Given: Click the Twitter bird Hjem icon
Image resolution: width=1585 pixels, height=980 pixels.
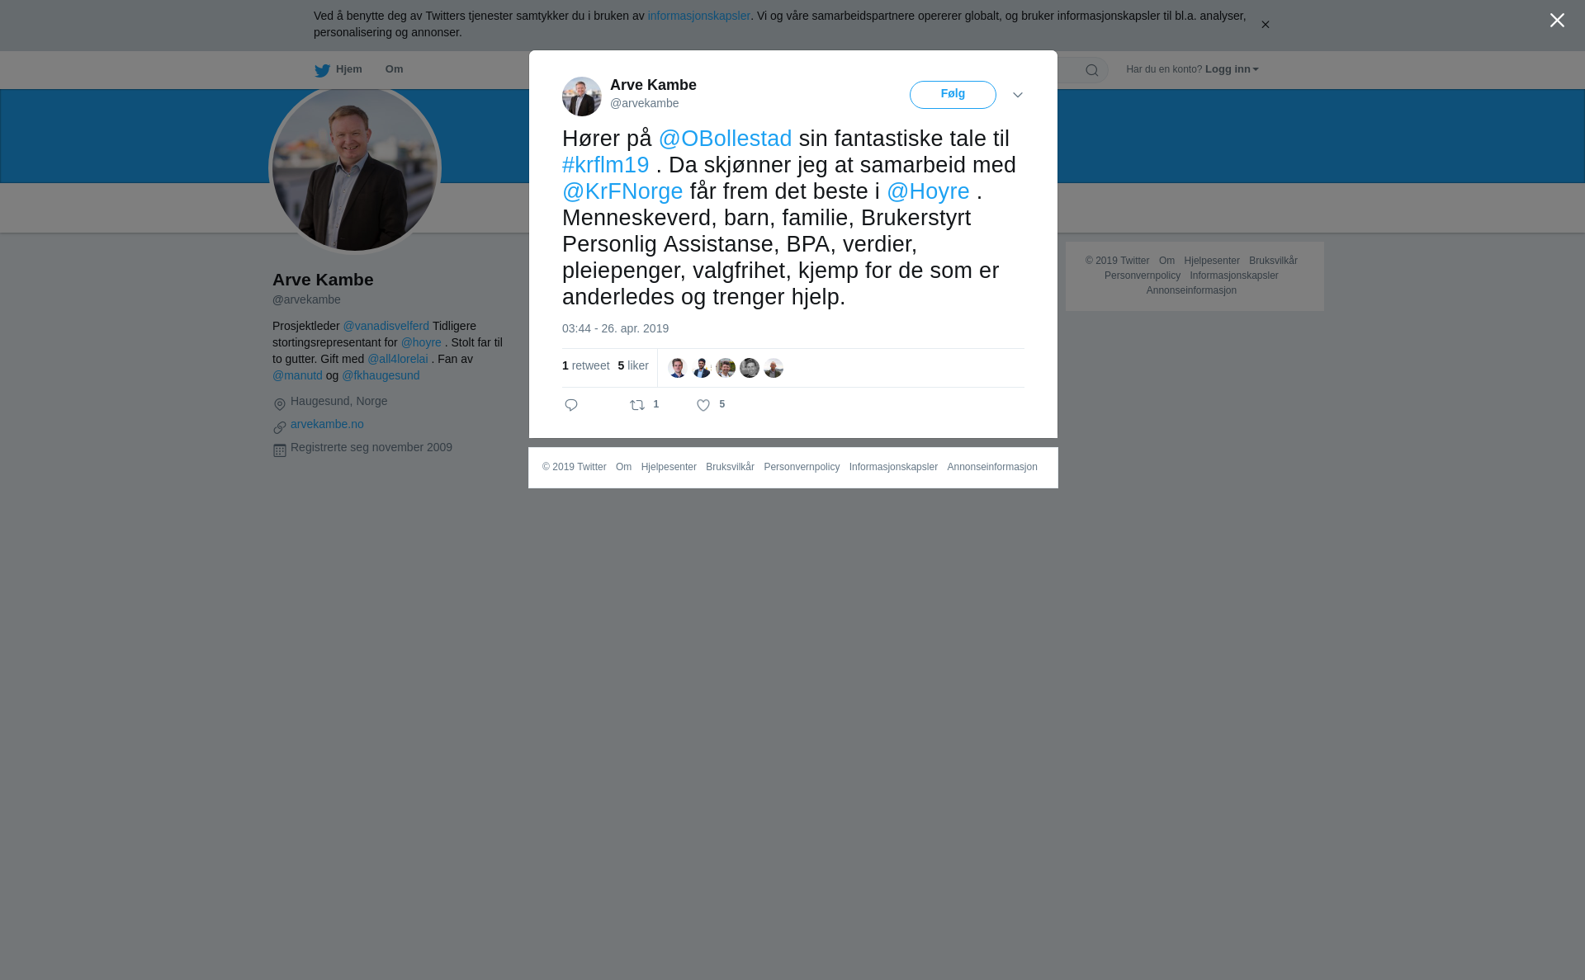Looking at the screenshot, I should [x=322, y=70].
